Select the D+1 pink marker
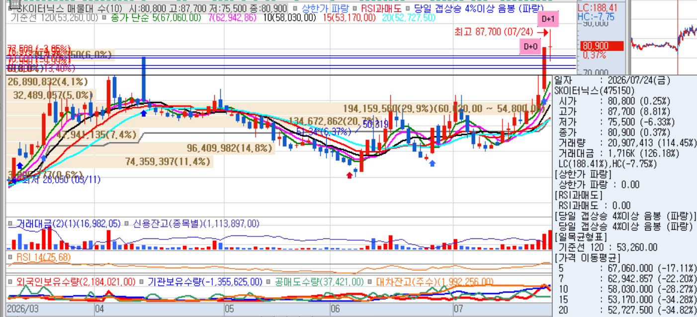This screenshot has width=697, height=317. pos(548,19)
